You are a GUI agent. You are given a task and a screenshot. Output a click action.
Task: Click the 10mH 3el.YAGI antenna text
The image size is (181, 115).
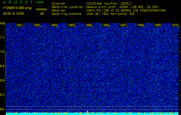[110, 14]
